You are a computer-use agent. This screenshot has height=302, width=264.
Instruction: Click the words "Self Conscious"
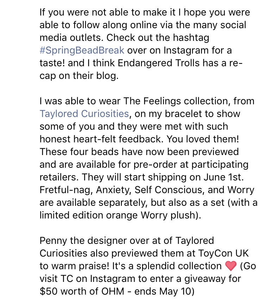point(168,190)
